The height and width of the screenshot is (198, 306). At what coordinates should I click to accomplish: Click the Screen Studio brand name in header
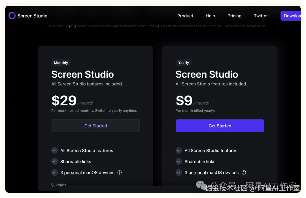[32, 16]
